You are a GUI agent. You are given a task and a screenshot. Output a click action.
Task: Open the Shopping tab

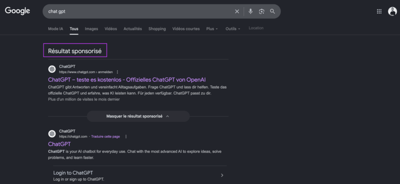pos(157,29)
